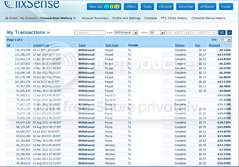This screenshot has height=167, width=239.
Task: Click the sort arrow beside Created On
Action: point(51,45)
